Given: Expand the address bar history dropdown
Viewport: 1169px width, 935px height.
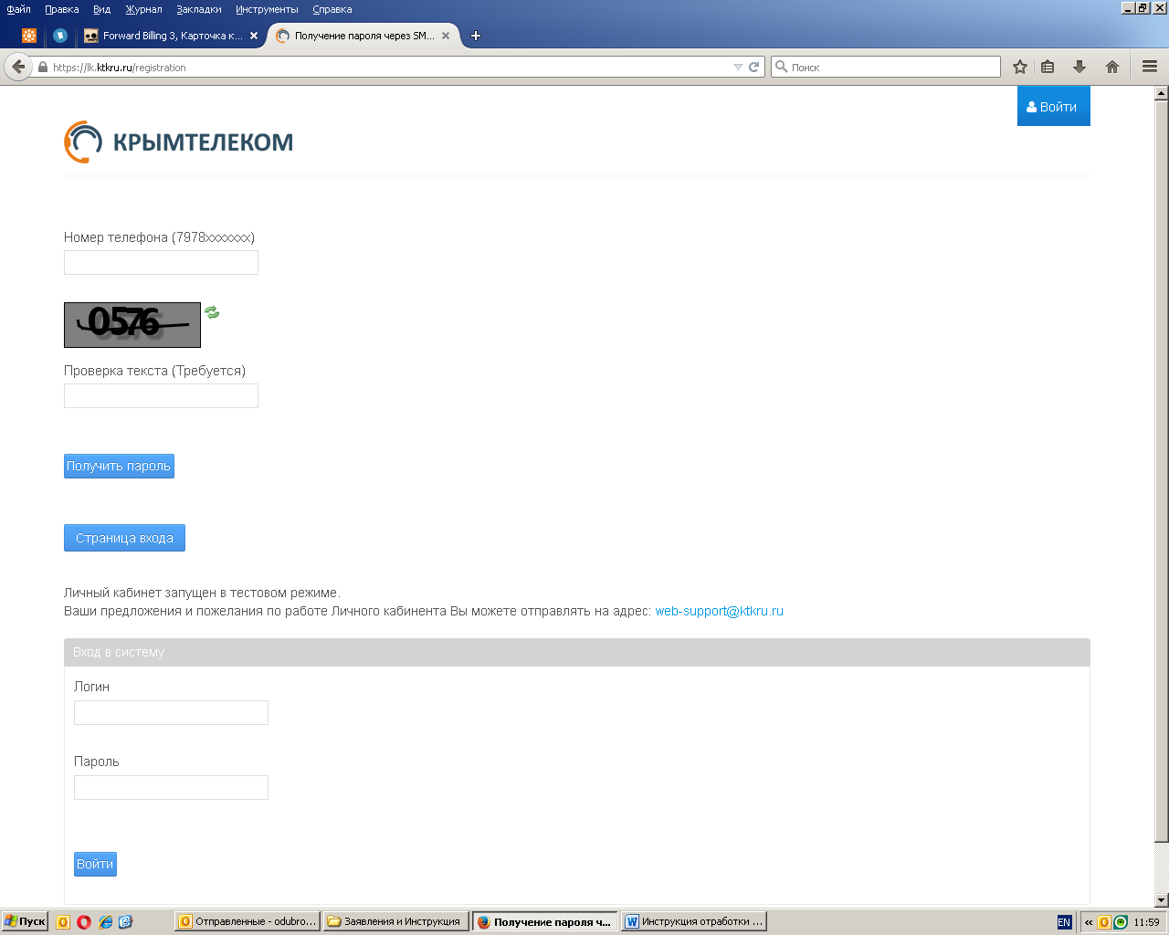Looking at the screenshot, I should [x=738, y=67].
